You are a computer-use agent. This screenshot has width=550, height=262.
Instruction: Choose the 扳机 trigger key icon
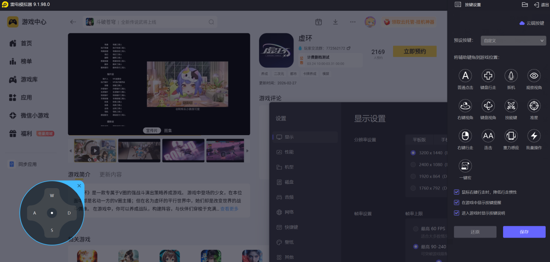[511, 76]
